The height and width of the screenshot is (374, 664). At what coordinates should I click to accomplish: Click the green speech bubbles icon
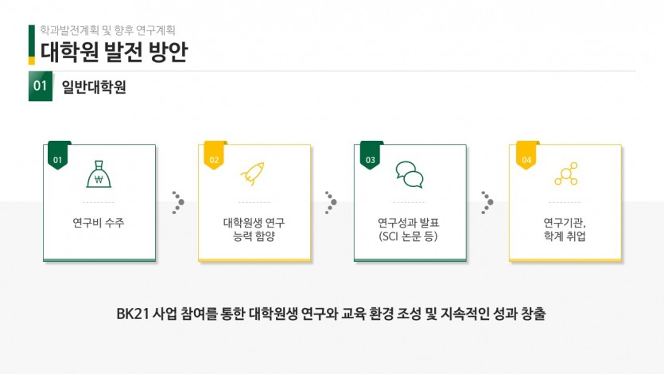(x=410, y=174)
